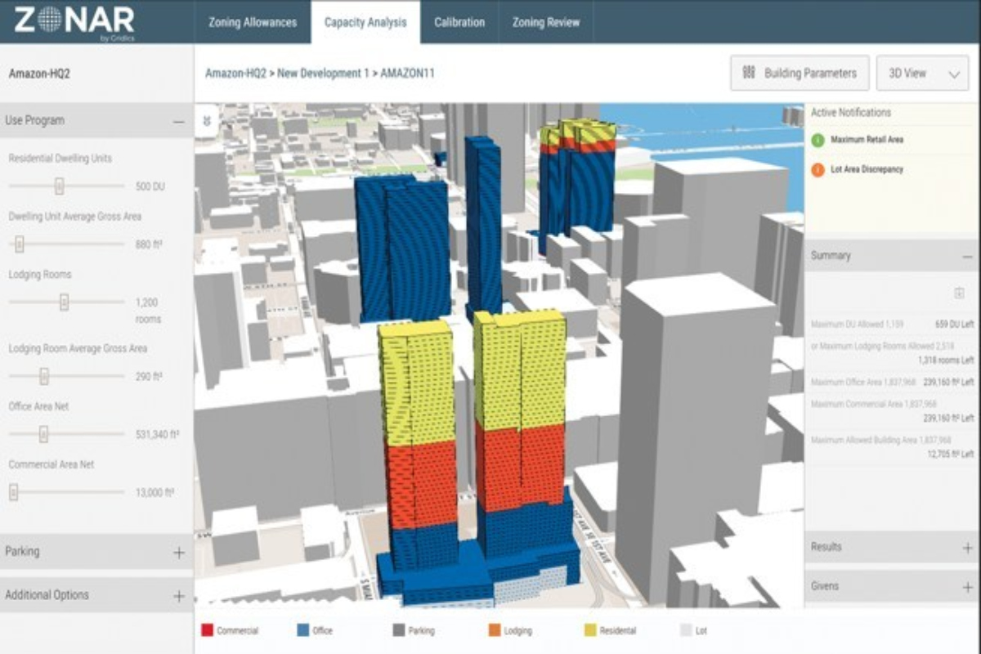Click the "531,340 ft²" office area value
The image size is (981, 654).
(x=157, y=434)
